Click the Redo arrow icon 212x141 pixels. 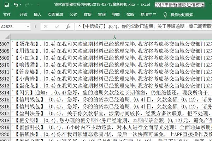coord(27,5)
